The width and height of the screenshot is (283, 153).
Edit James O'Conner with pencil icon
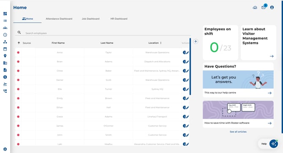188,126
